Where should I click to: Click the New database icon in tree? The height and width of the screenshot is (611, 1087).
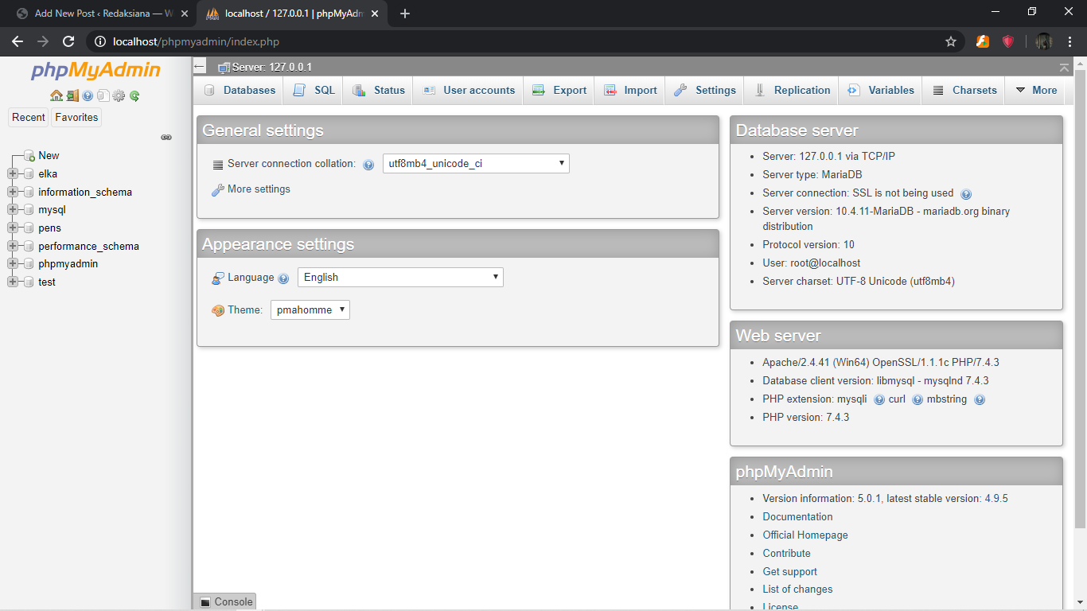pyautogui.click(x=29, y=156)
